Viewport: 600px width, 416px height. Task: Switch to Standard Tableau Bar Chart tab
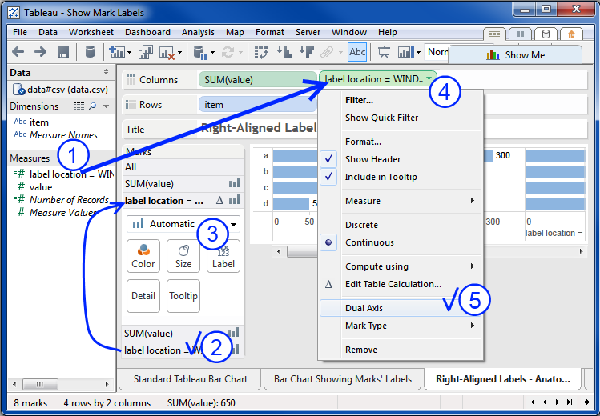190,379
